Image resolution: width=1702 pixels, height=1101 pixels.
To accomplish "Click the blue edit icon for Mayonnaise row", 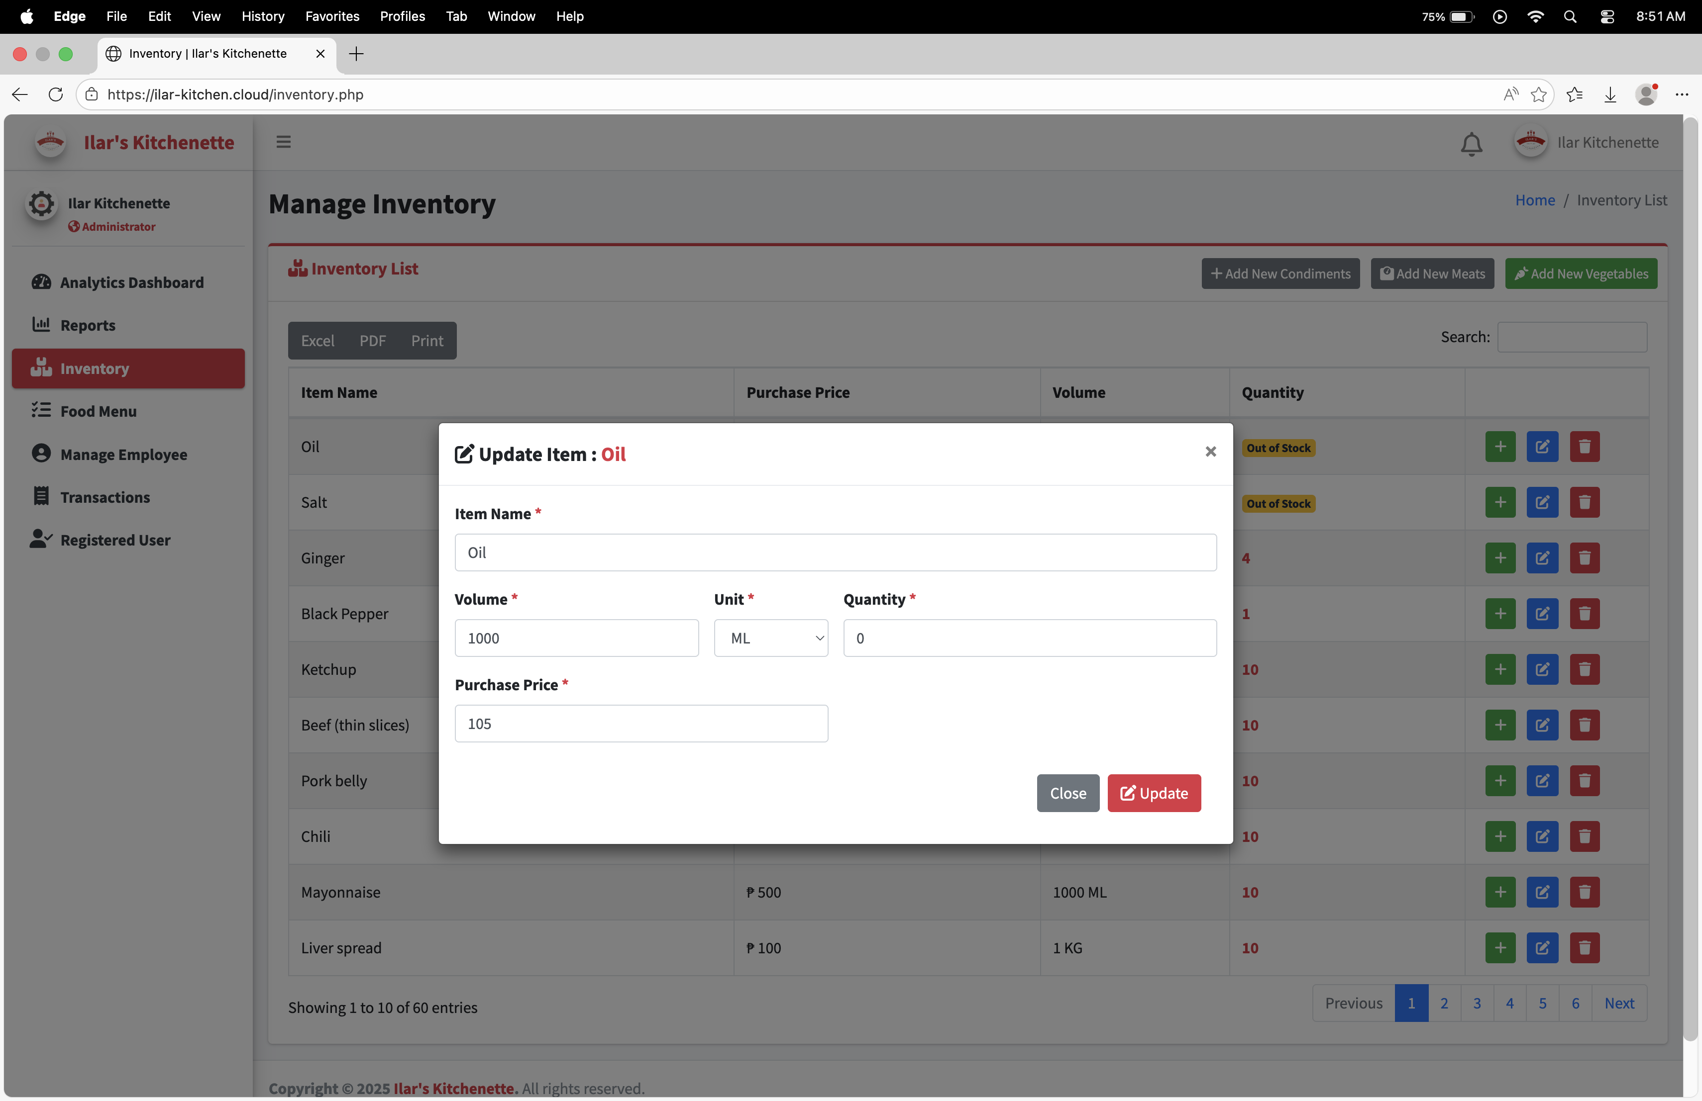I will 1542,892.
